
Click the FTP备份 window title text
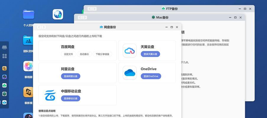click(x=172, y=9)
